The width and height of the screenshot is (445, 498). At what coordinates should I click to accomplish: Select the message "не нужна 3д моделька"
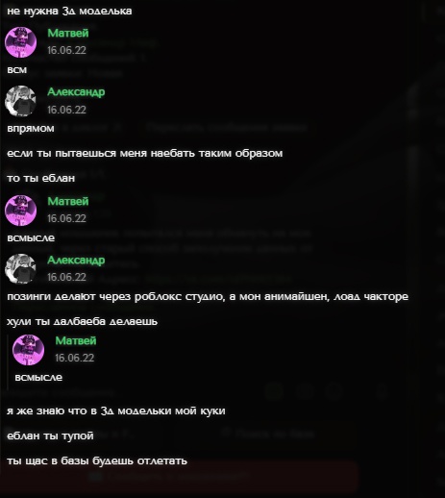pyautogui.click(x=69, y=11)
